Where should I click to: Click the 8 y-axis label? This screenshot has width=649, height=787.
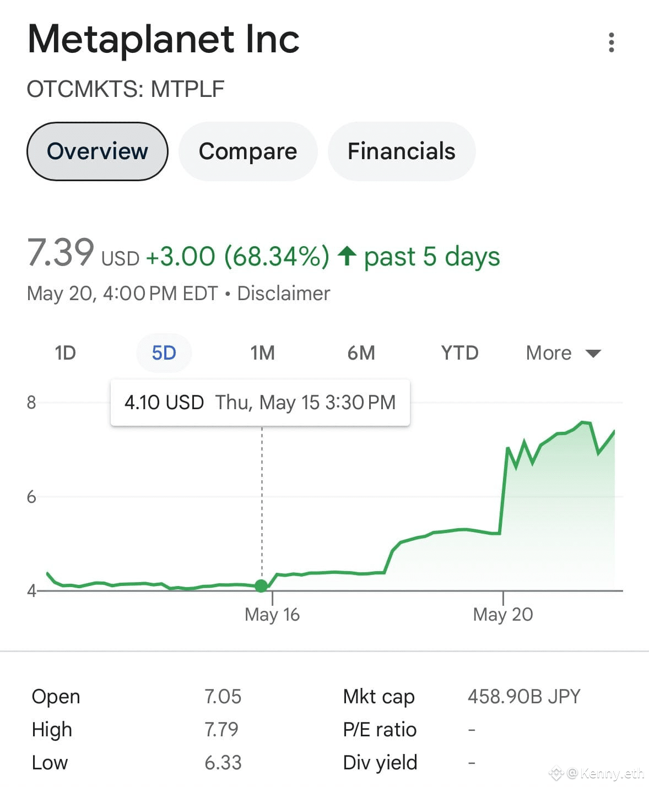pos(31,403)
